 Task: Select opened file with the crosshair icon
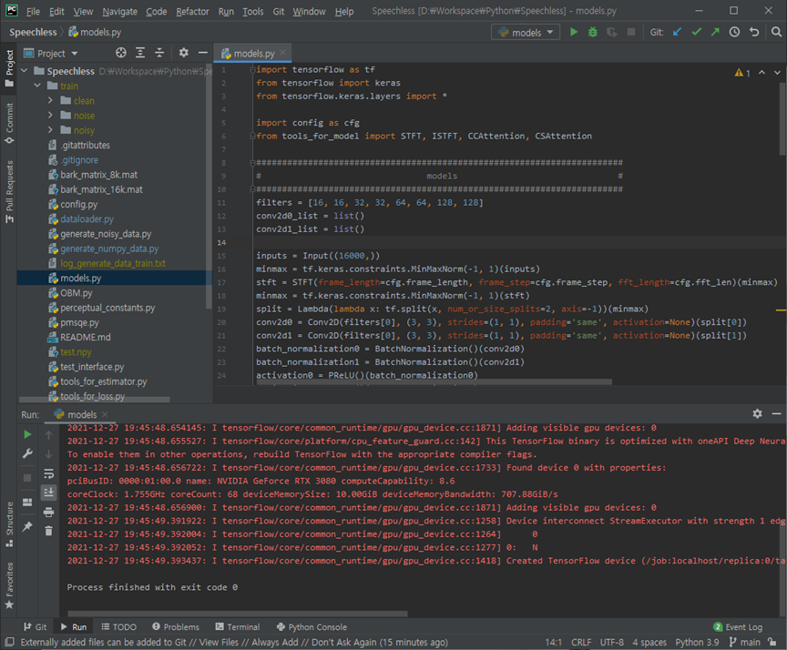[121, 53]
